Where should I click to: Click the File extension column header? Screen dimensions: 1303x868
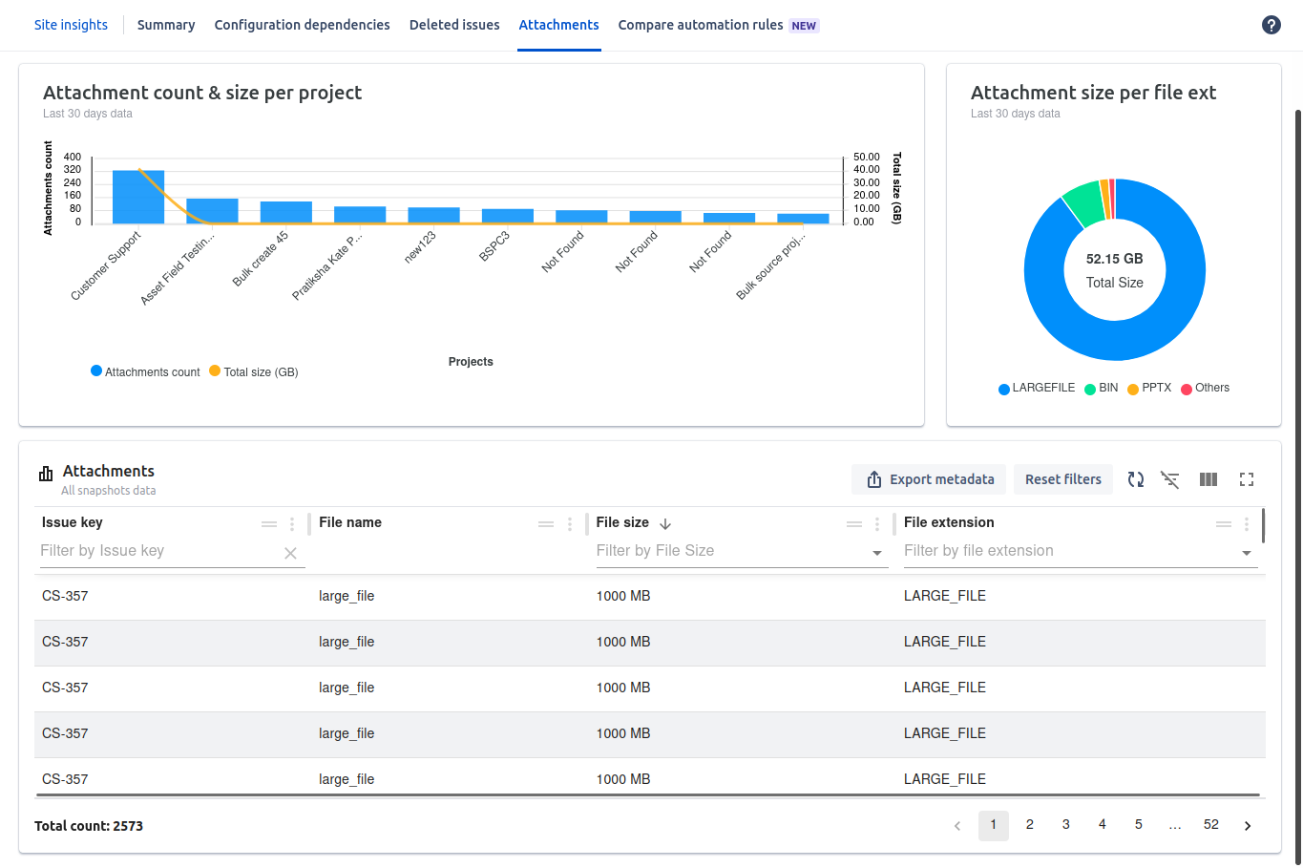point(949,522)
